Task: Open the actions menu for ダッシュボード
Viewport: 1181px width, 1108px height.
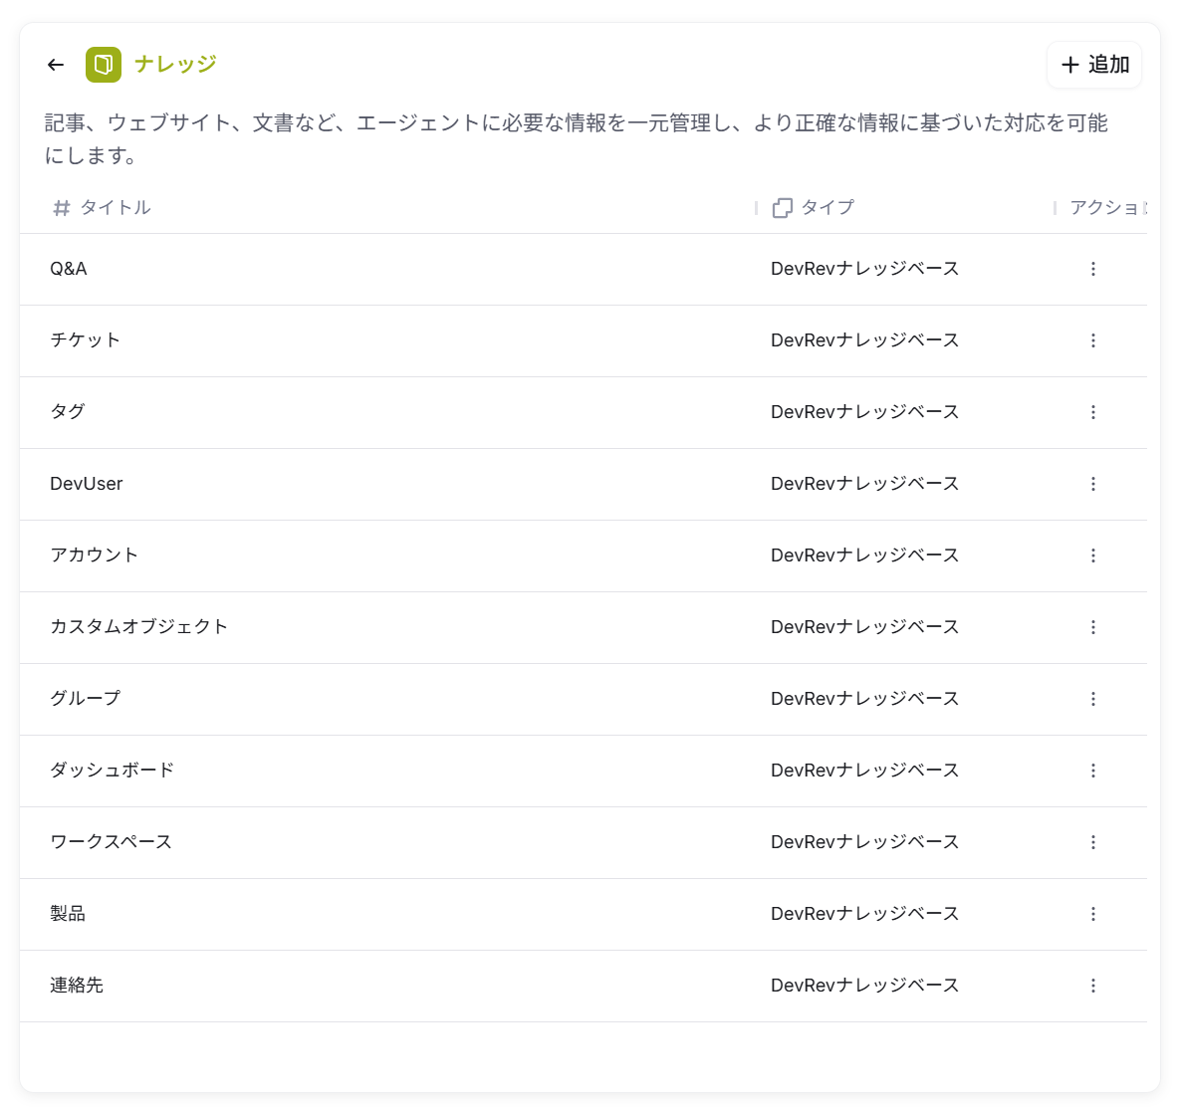Action: [1093, 771]
